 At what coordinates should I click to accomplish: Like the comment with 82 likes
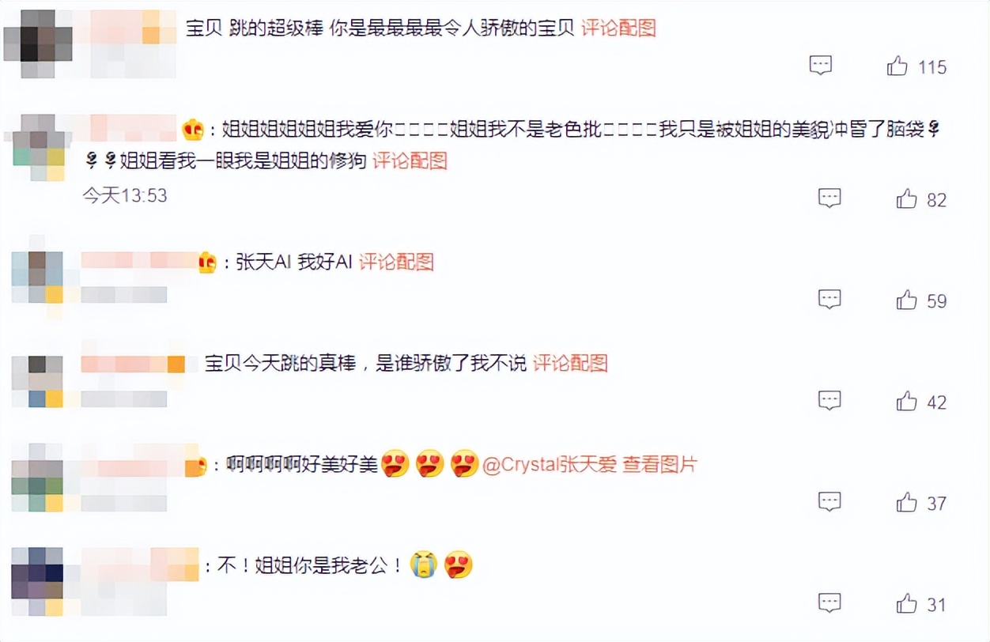[906, 199]
